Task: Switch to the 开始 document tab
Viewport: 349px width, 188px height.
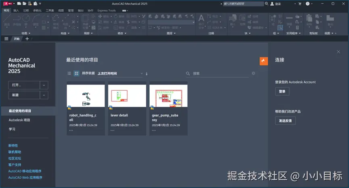Action: 17,39
